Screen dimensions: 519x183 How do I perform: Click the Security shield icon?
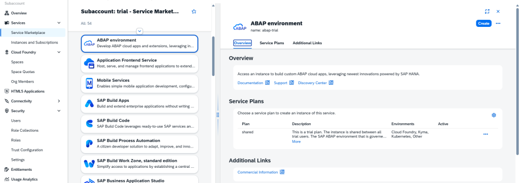(x=7, y=111)
